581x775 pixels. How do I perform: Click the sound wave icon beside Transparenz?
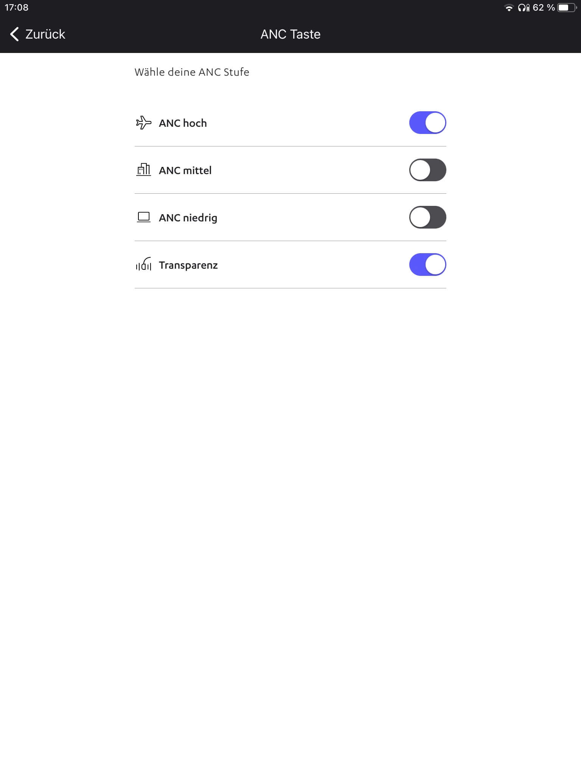point(143,265)
